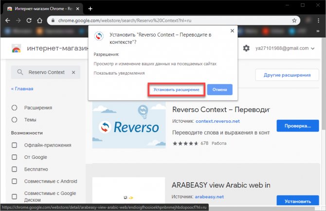This screenshot has width=326, height=211.
Task: Check Совместимые с Google Диском checkbox
Action: 14,196
